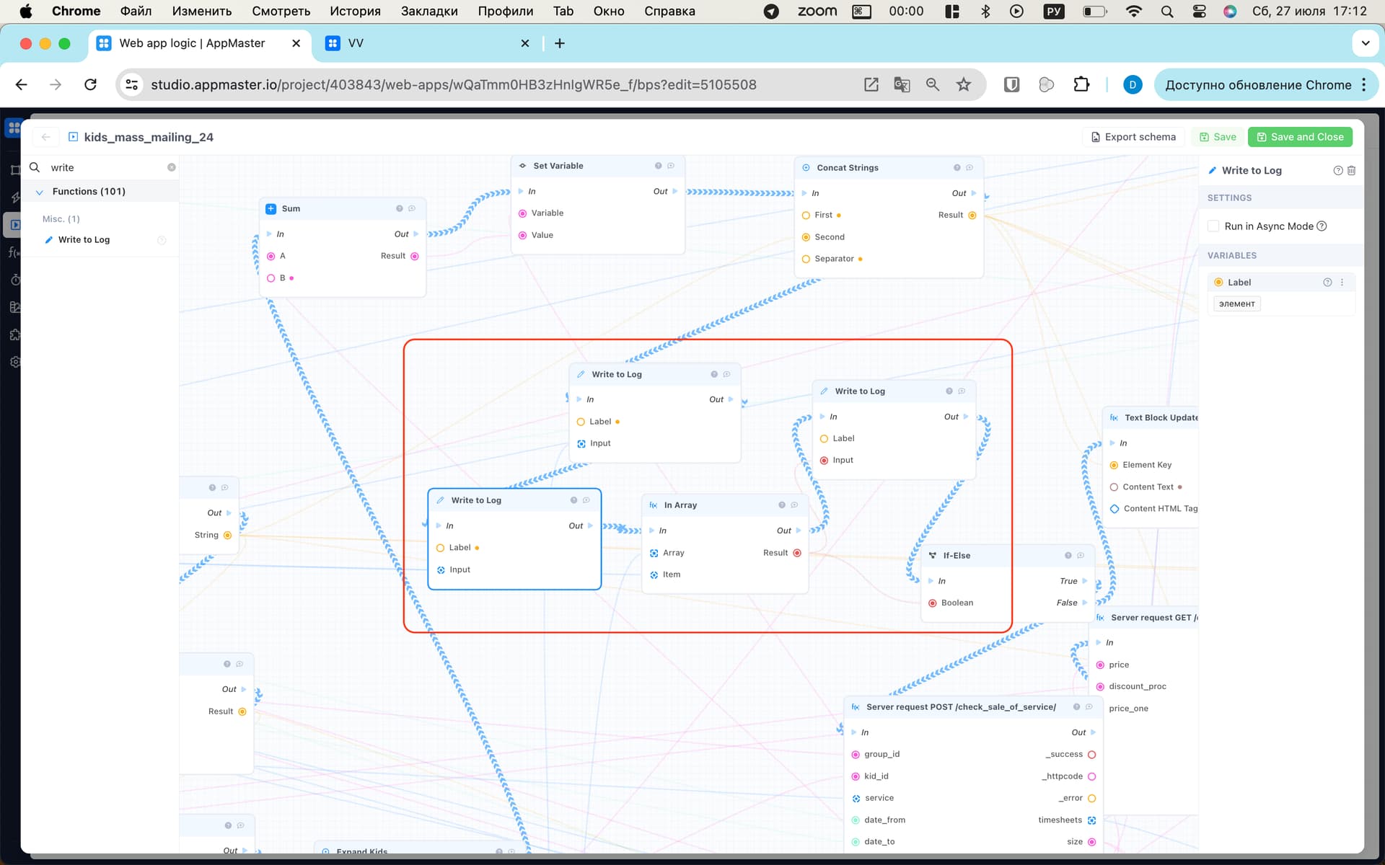Click the write search input field

coord(107,167)
